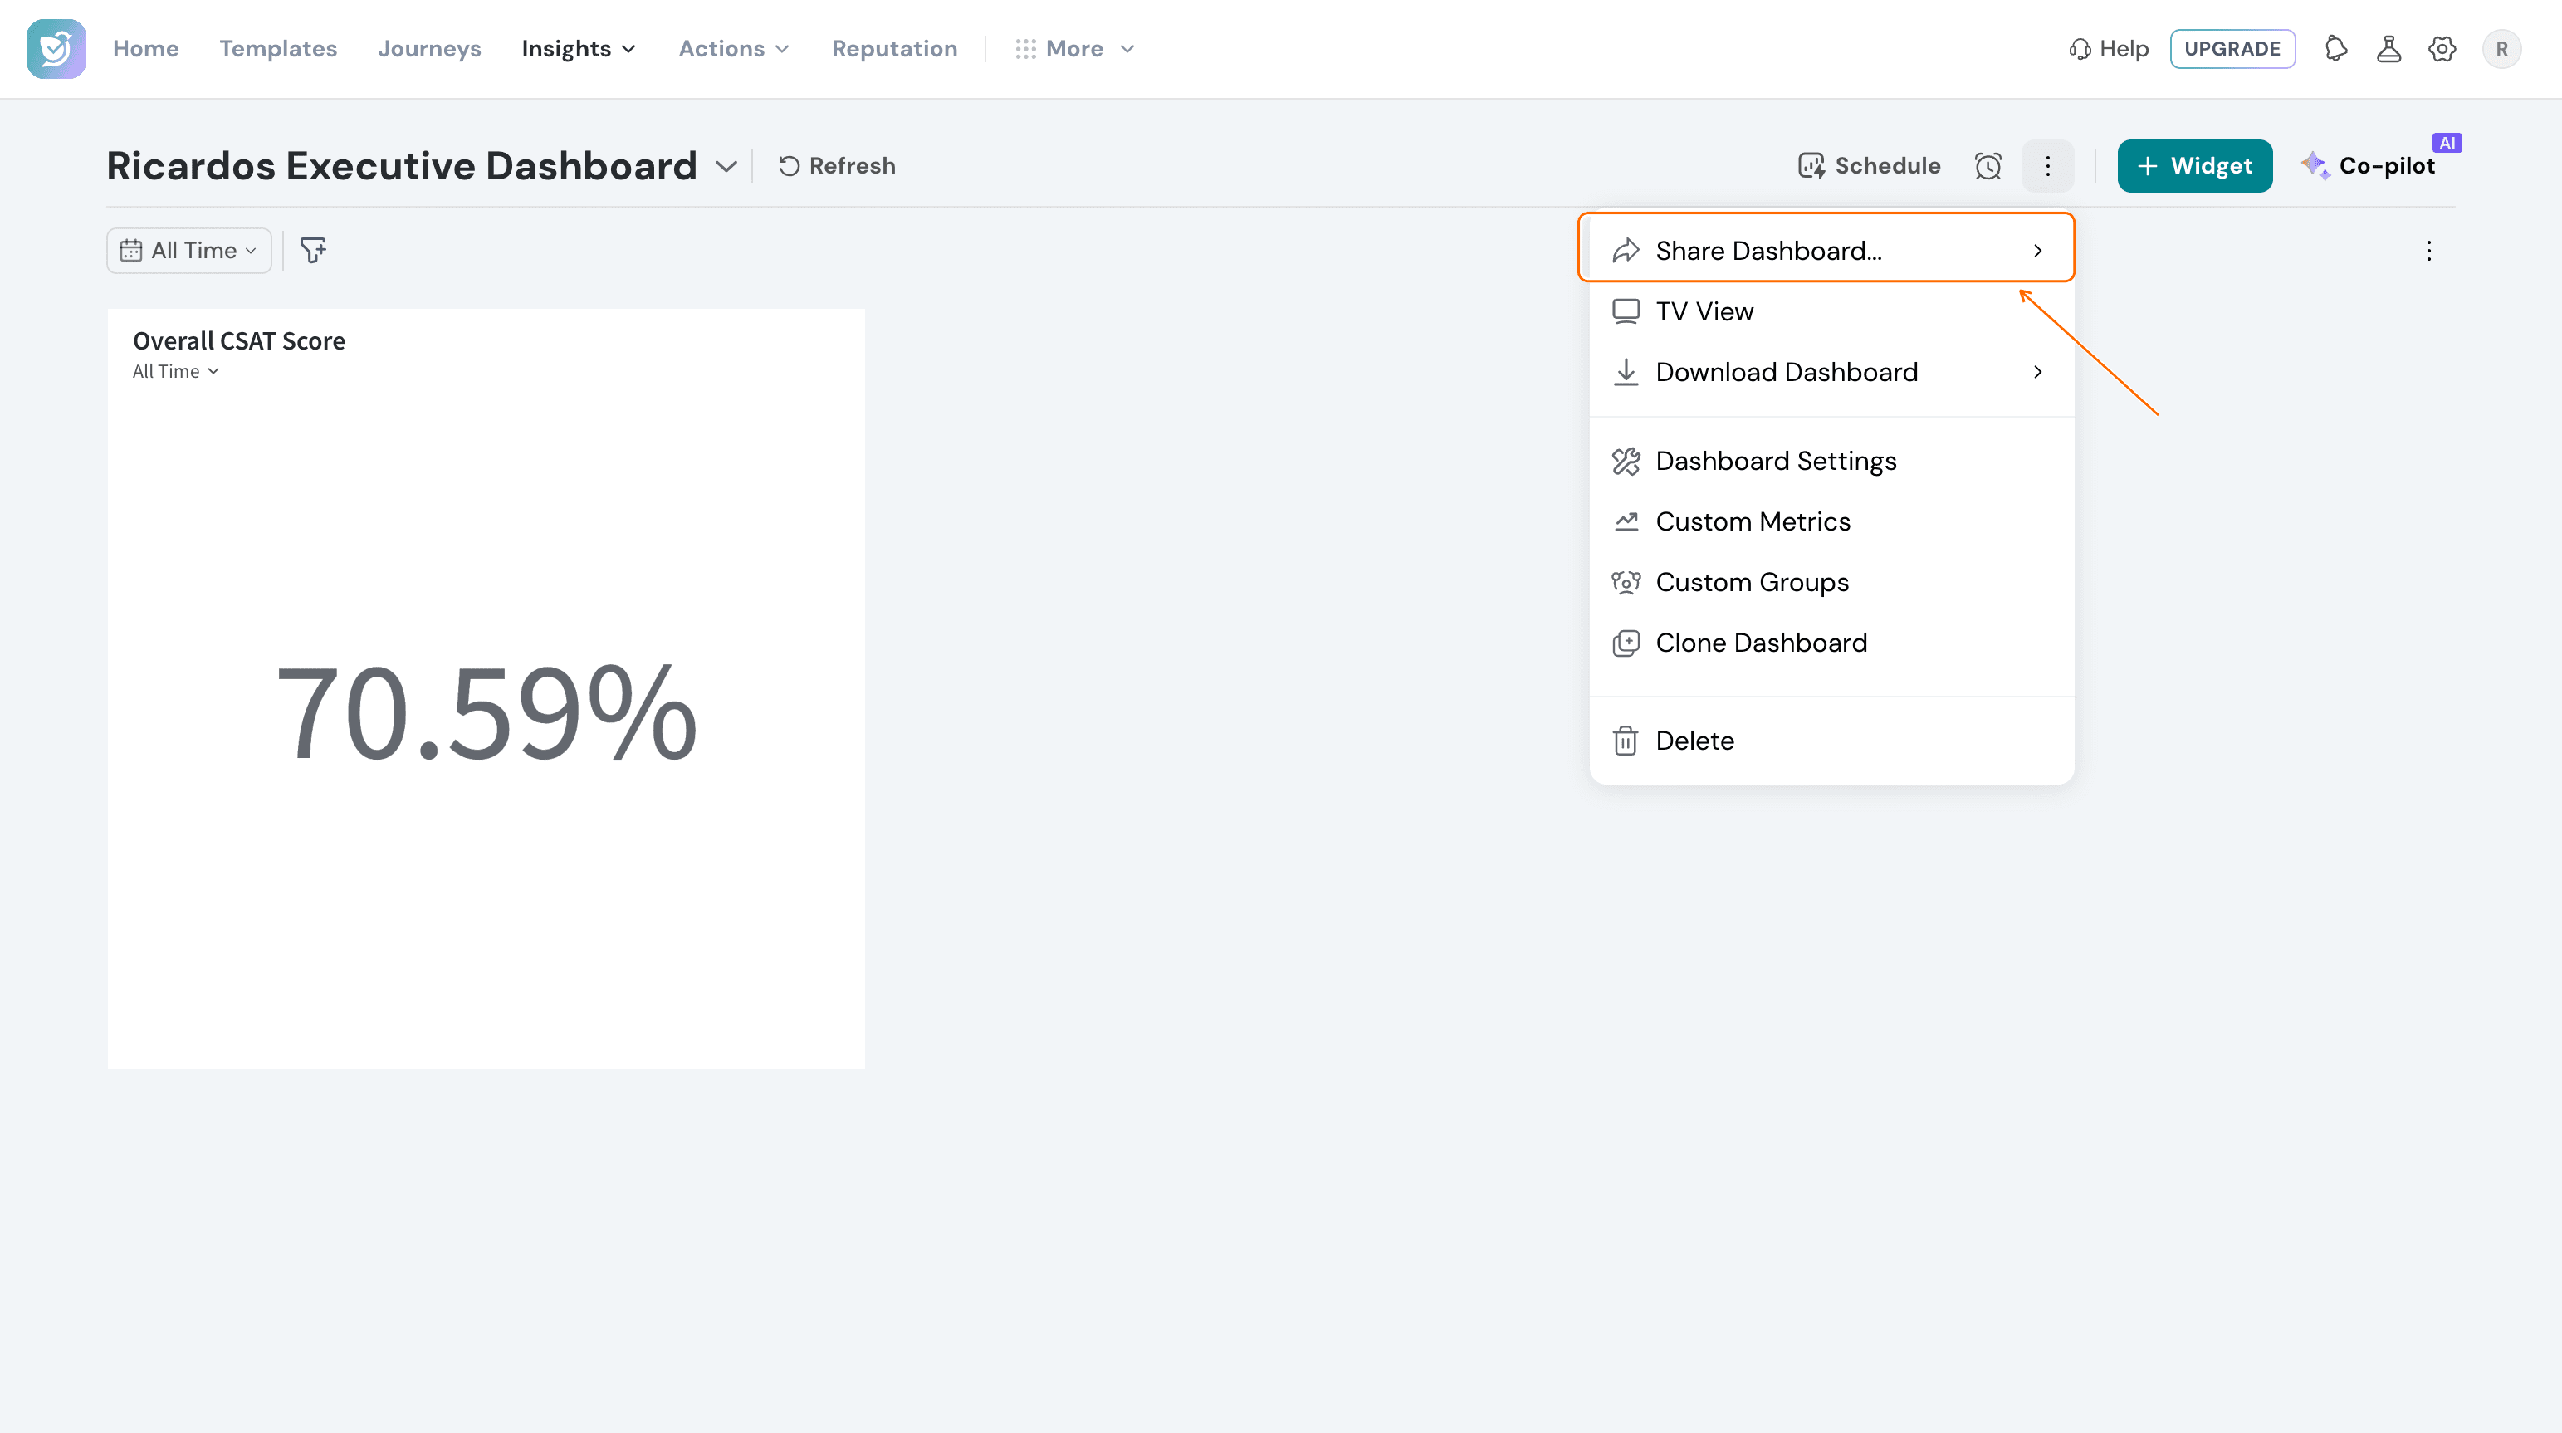Select TV View from the menu
The width and height of the screenshot is (2562, 1433).
point(1831,311)
